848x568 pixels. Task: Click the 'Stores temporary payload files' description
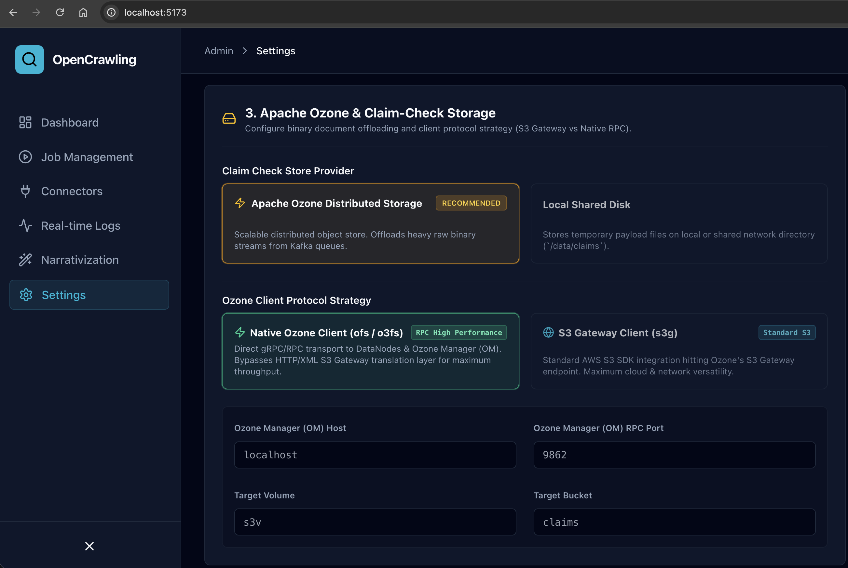pos(678,240)
